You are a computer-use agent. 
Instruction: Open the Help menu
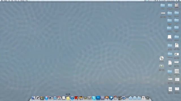point(27,1)
